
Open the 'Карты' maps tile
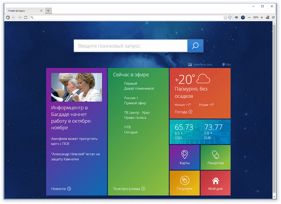185,157
